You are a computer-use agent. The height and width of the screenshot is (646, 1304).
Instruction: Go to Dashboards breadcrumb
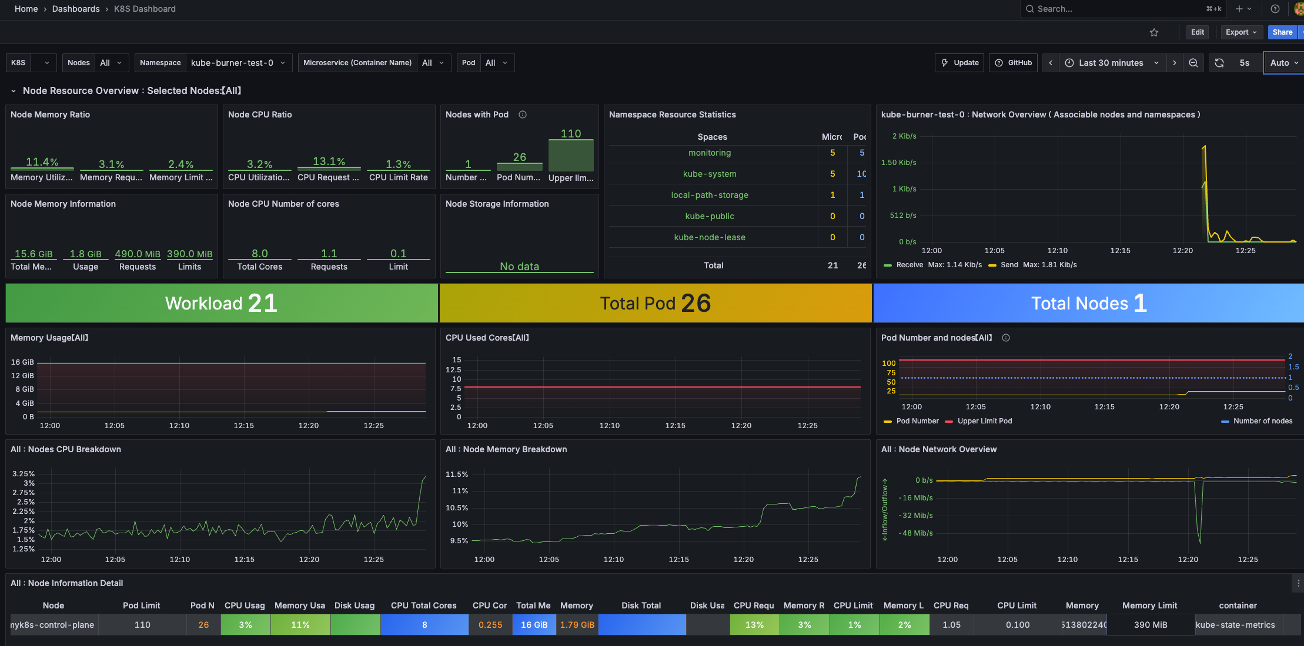[76, 9]
